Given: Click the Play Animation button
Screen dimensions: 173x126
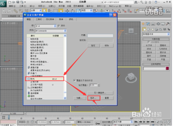Looking at the screenshot, I should pyautogui.click(x=144, y=122).
